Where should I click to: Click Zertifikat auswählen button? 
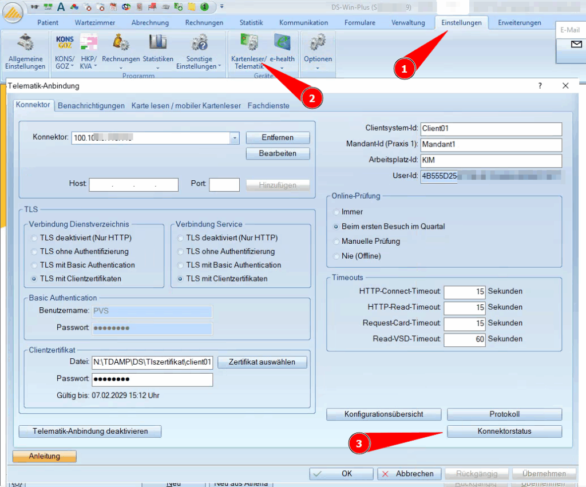tap(262, 362)
